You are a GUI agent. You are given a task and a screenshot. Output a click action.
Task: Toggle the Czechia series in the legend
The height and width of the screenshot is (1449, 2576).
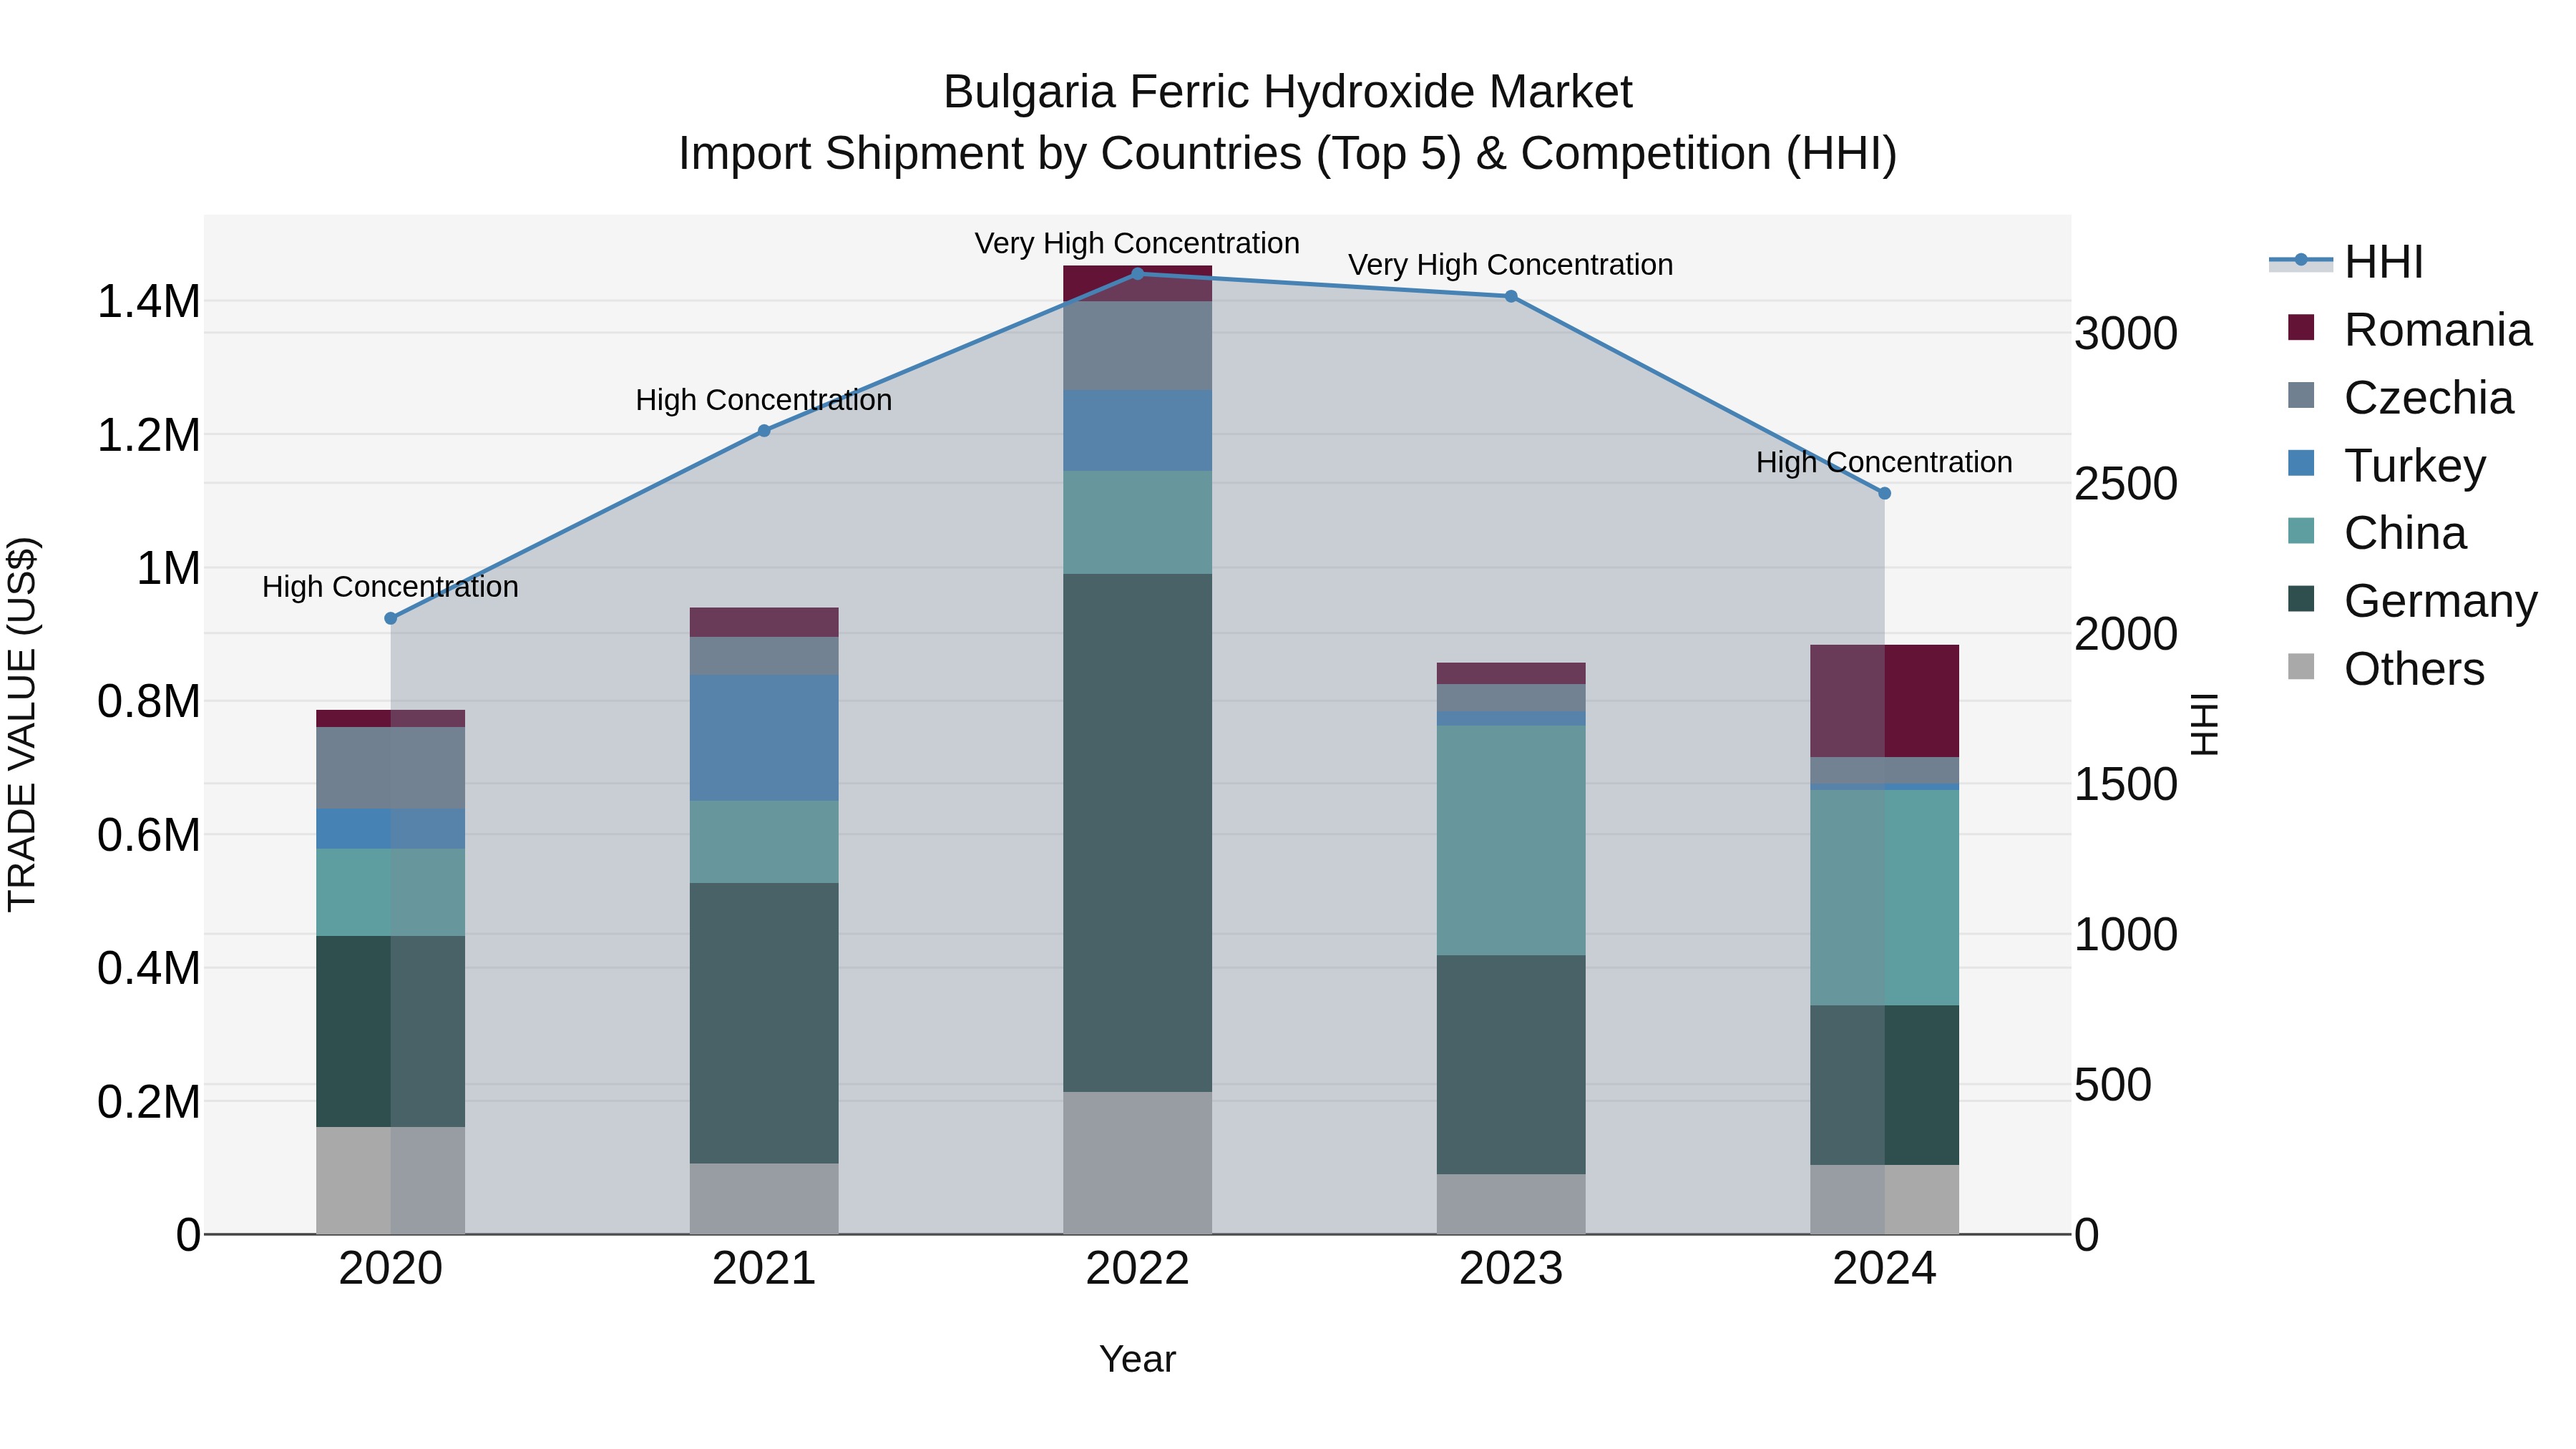point(2400,397)
